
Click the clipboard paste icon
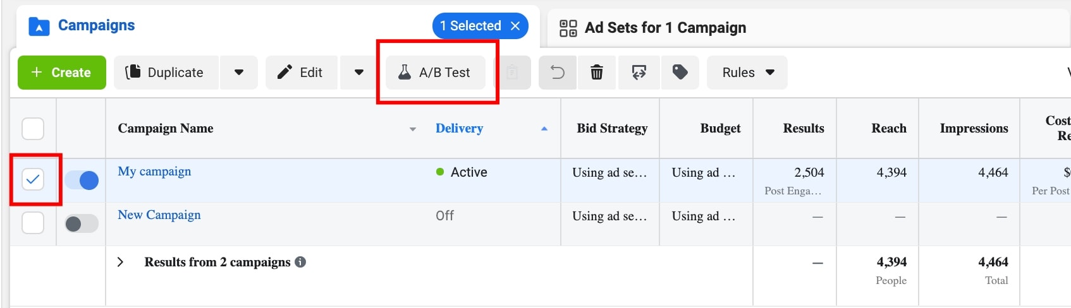(x=512, y=73)
